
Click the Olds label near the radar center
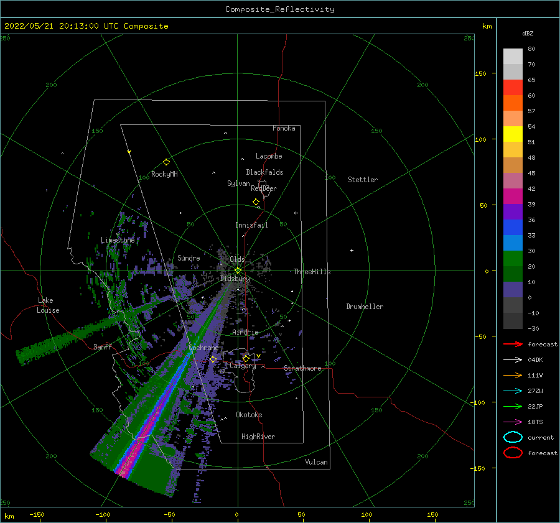[238, 259]
